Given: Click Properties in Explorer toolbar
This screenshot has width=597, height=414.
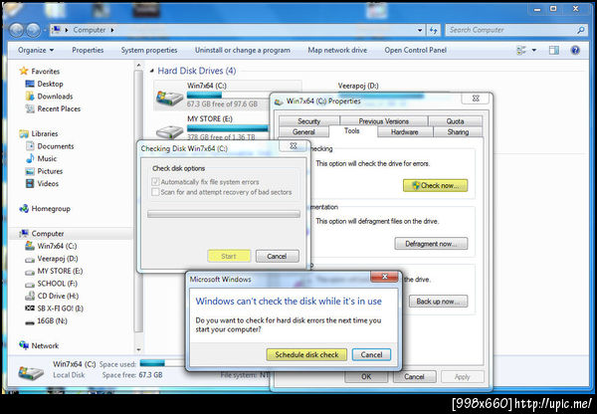Looking at the screenshot, I should pyautogui.click(x=88, y=50).
